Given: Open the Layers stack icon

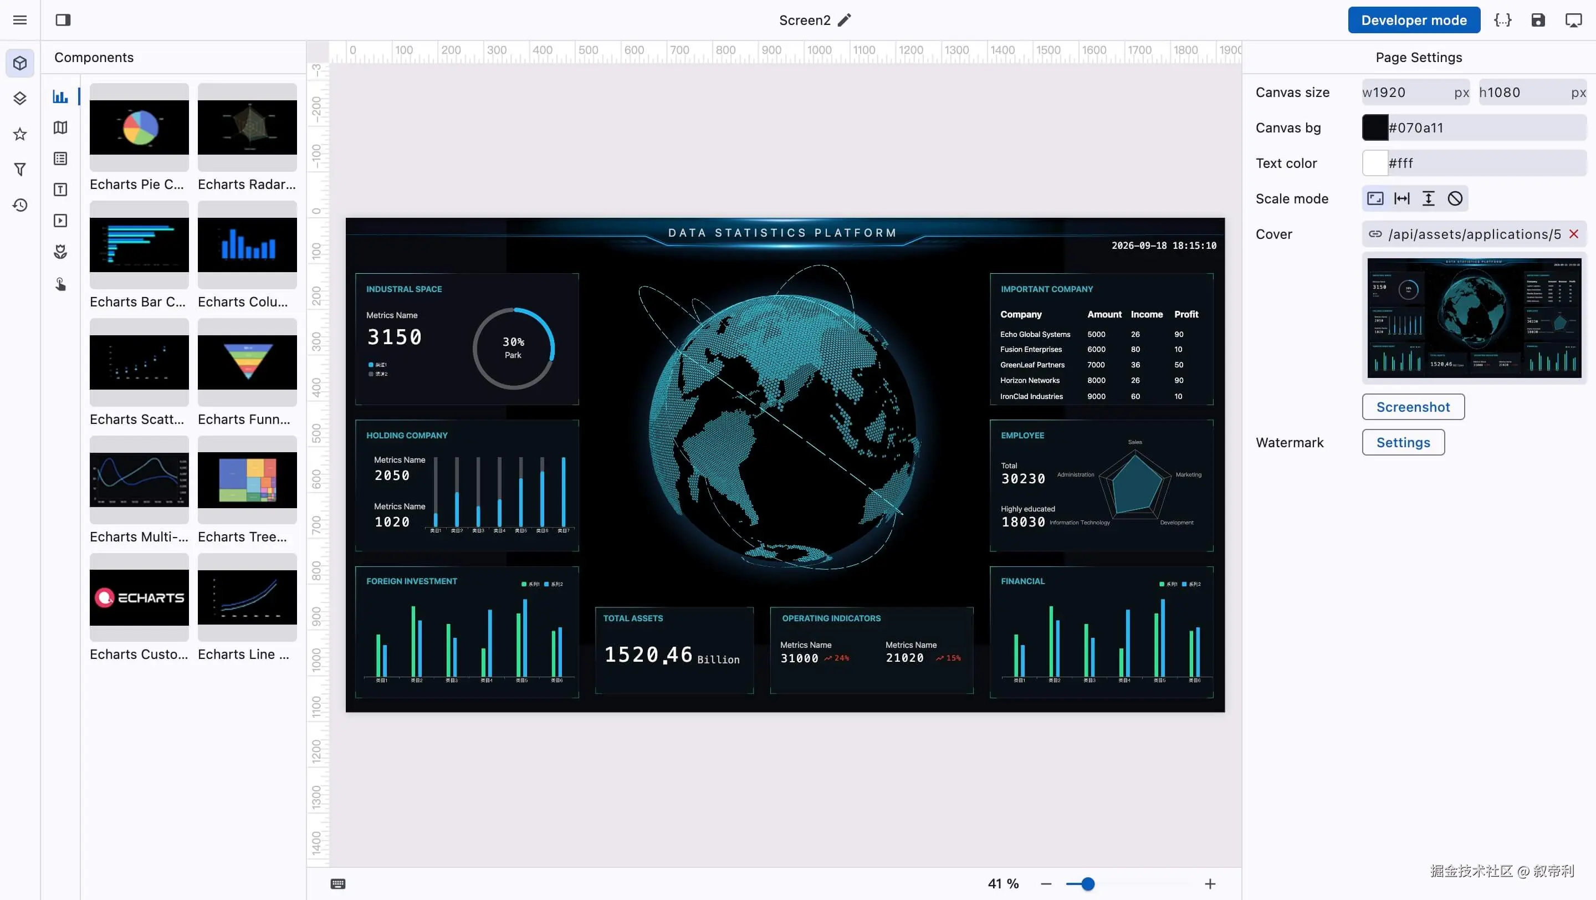Looking at the screenshot, I should (20, 99).
